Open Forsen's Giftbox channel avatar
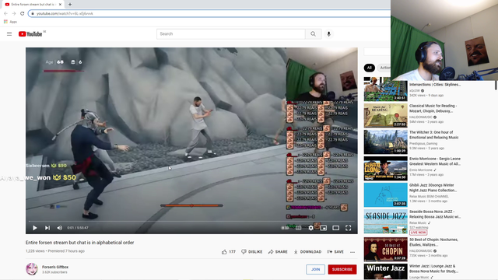This screenshot has width=498, height=280. [x=32, y=269]
